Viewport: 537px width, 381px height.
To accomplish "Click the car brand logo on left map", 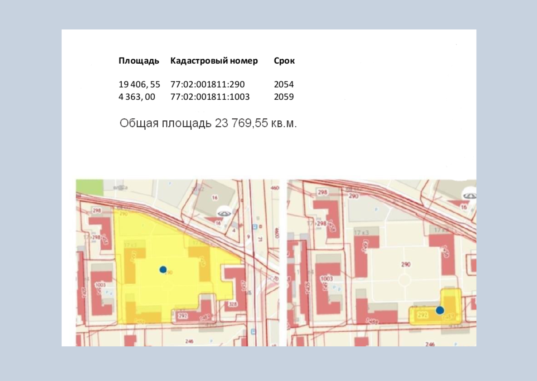I will [224, 213].
